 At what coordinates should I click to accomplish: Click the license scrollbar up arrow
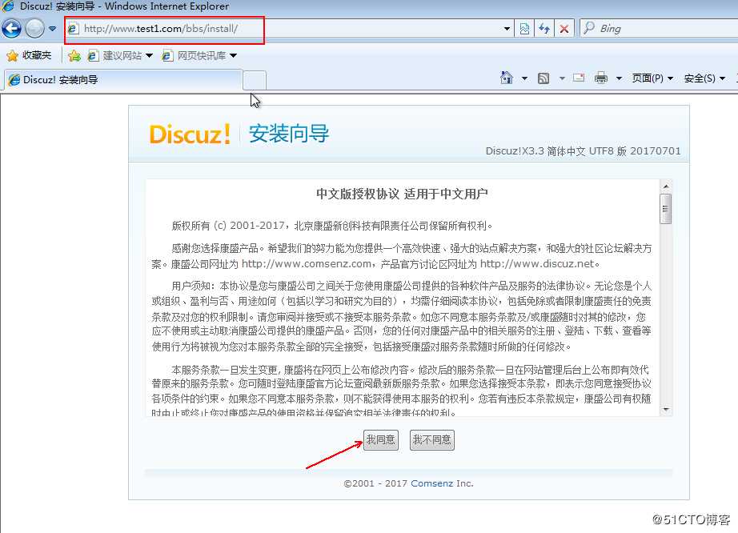point(665,186)
